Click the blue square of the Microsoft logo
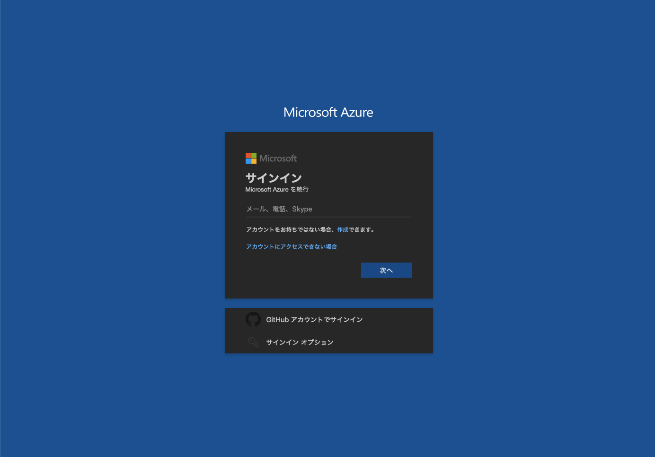 click(x=248, y=161)
